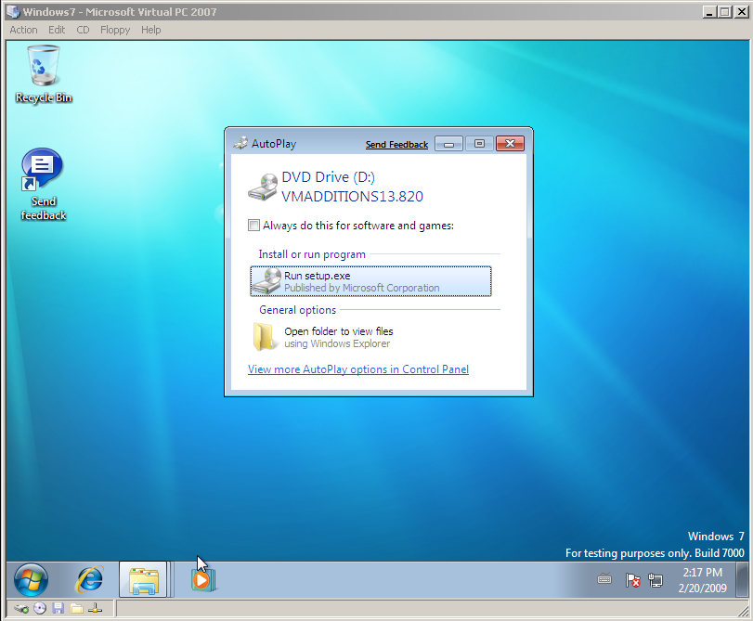Launch Internet Explorer from the taskbar

click(x=89, y=580)
